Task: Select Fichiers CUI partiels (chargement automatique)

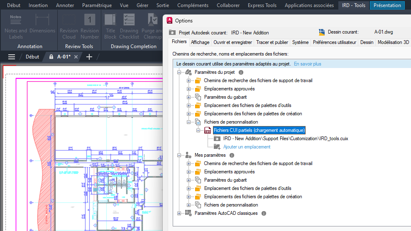Action: pos(259,130)
